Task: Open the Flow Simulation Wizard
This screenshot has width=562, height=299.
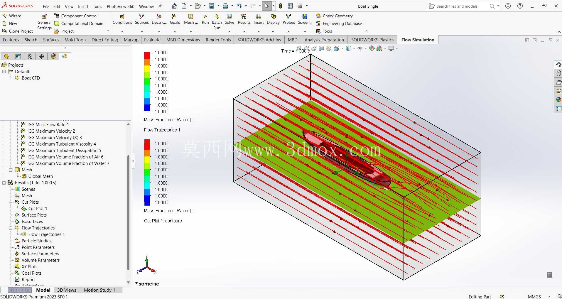Action: click(x=12, y=16)
